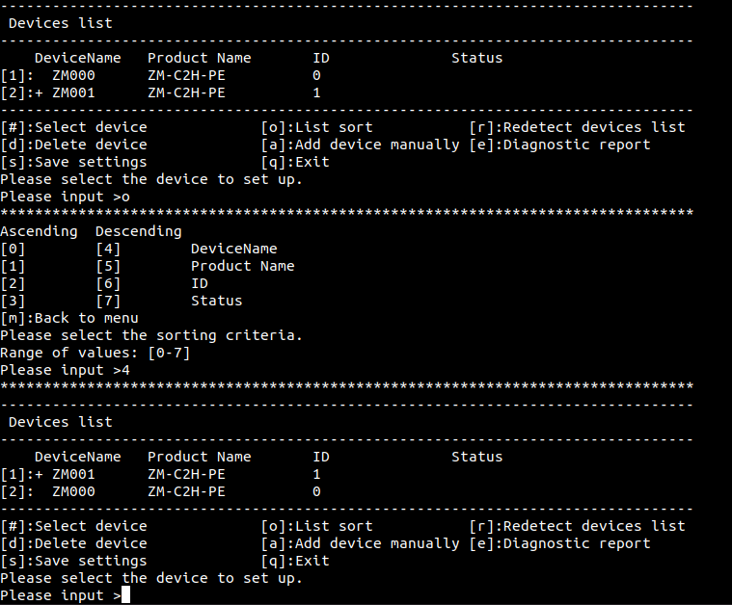Image resolution: width=732 pixels, height=605 pixels.
Task: Click the bottom [q]:Exit option
Action: (295, 561)
